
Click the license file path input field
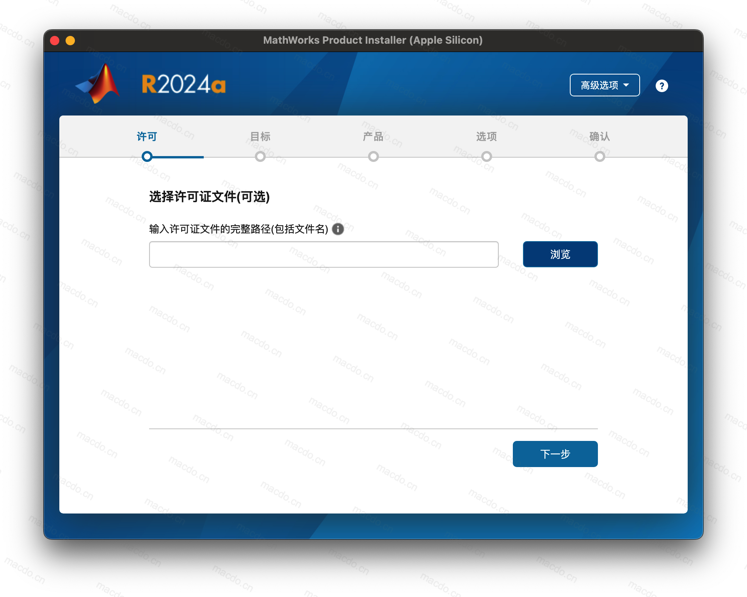[x=323, y=254]
